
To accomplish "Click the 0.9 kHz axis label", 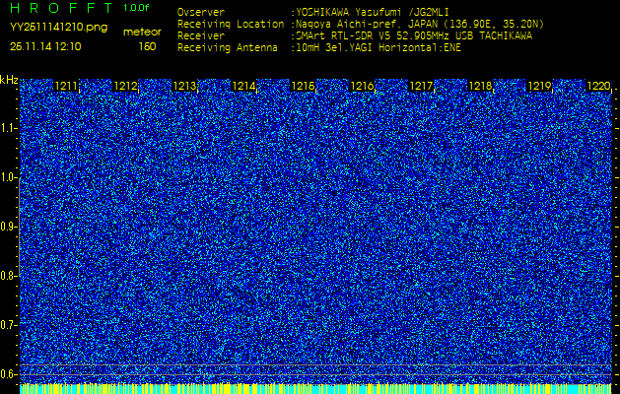I will [x=7, y=227].
